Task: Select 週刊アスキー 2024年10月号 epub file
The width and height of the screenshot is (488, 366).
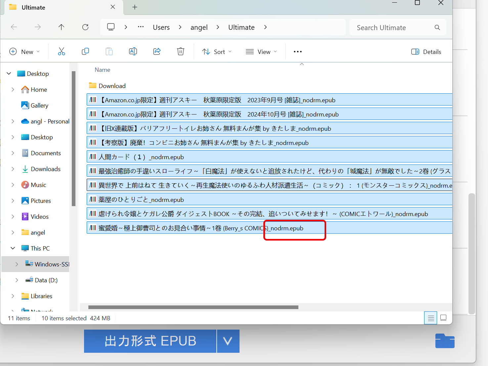Action: pyautogui.click(x=269, y=114)
